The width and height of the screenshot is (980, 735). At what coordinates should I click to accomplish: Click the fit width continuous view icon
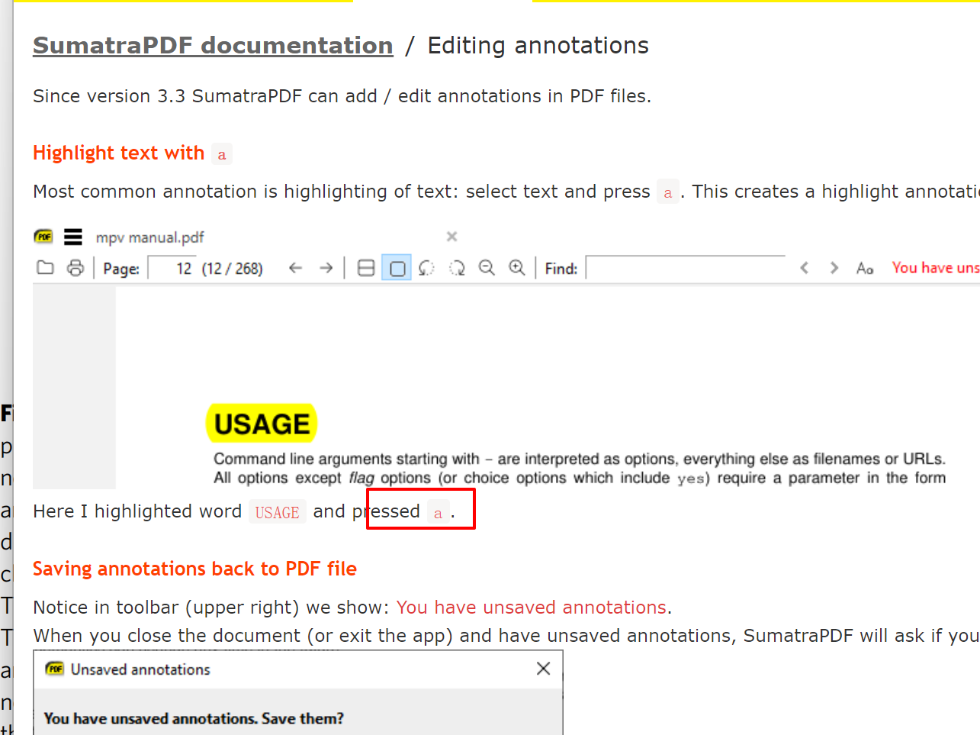pos(366,268)
